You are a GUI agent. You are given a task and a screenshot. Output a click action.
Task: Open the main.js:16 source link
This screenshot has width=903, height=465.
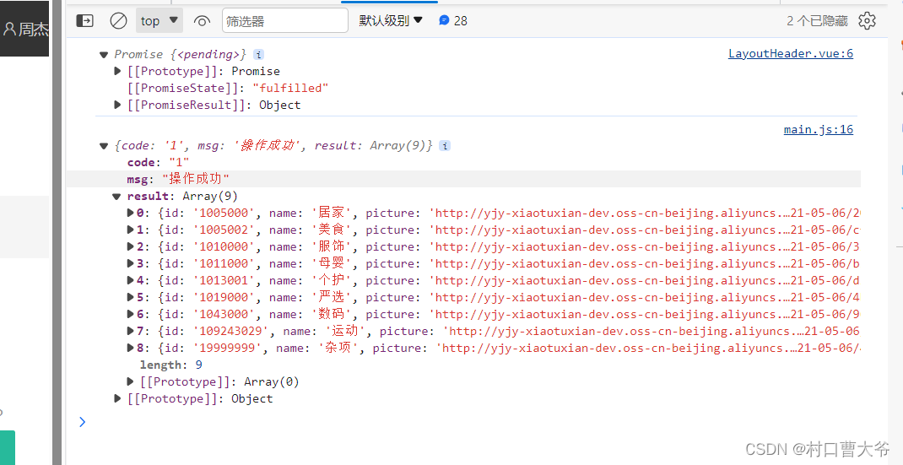pos(819,129)
